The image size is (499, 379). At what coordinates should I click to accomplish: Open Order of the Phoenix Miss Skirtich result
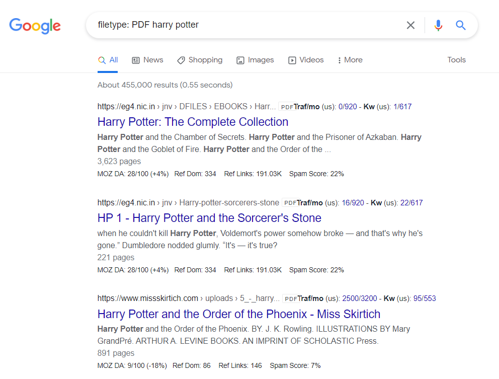coord(238,314)
